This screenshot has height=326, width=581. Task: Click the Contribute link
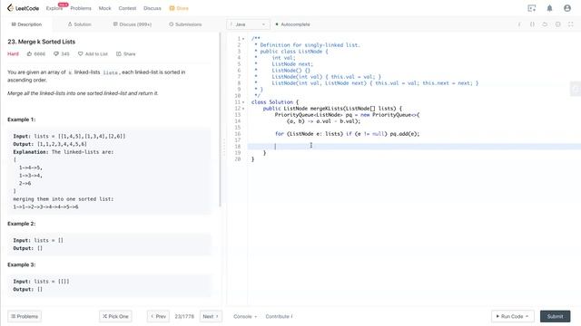pos(279,316)
